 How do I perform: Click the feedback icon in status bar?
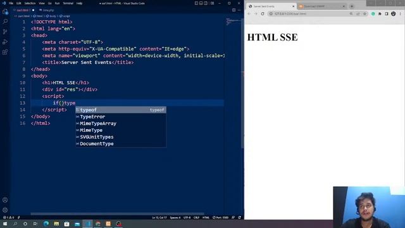click(x=234, y=217)
